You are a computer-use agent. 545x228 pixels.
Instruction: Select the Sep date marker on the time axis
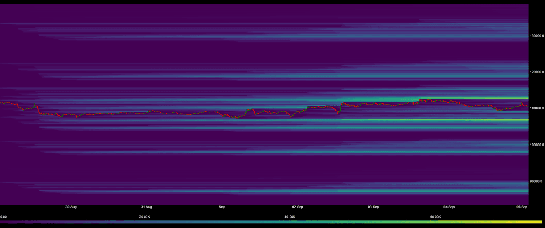pyautogui.click(x=222, y=207)
